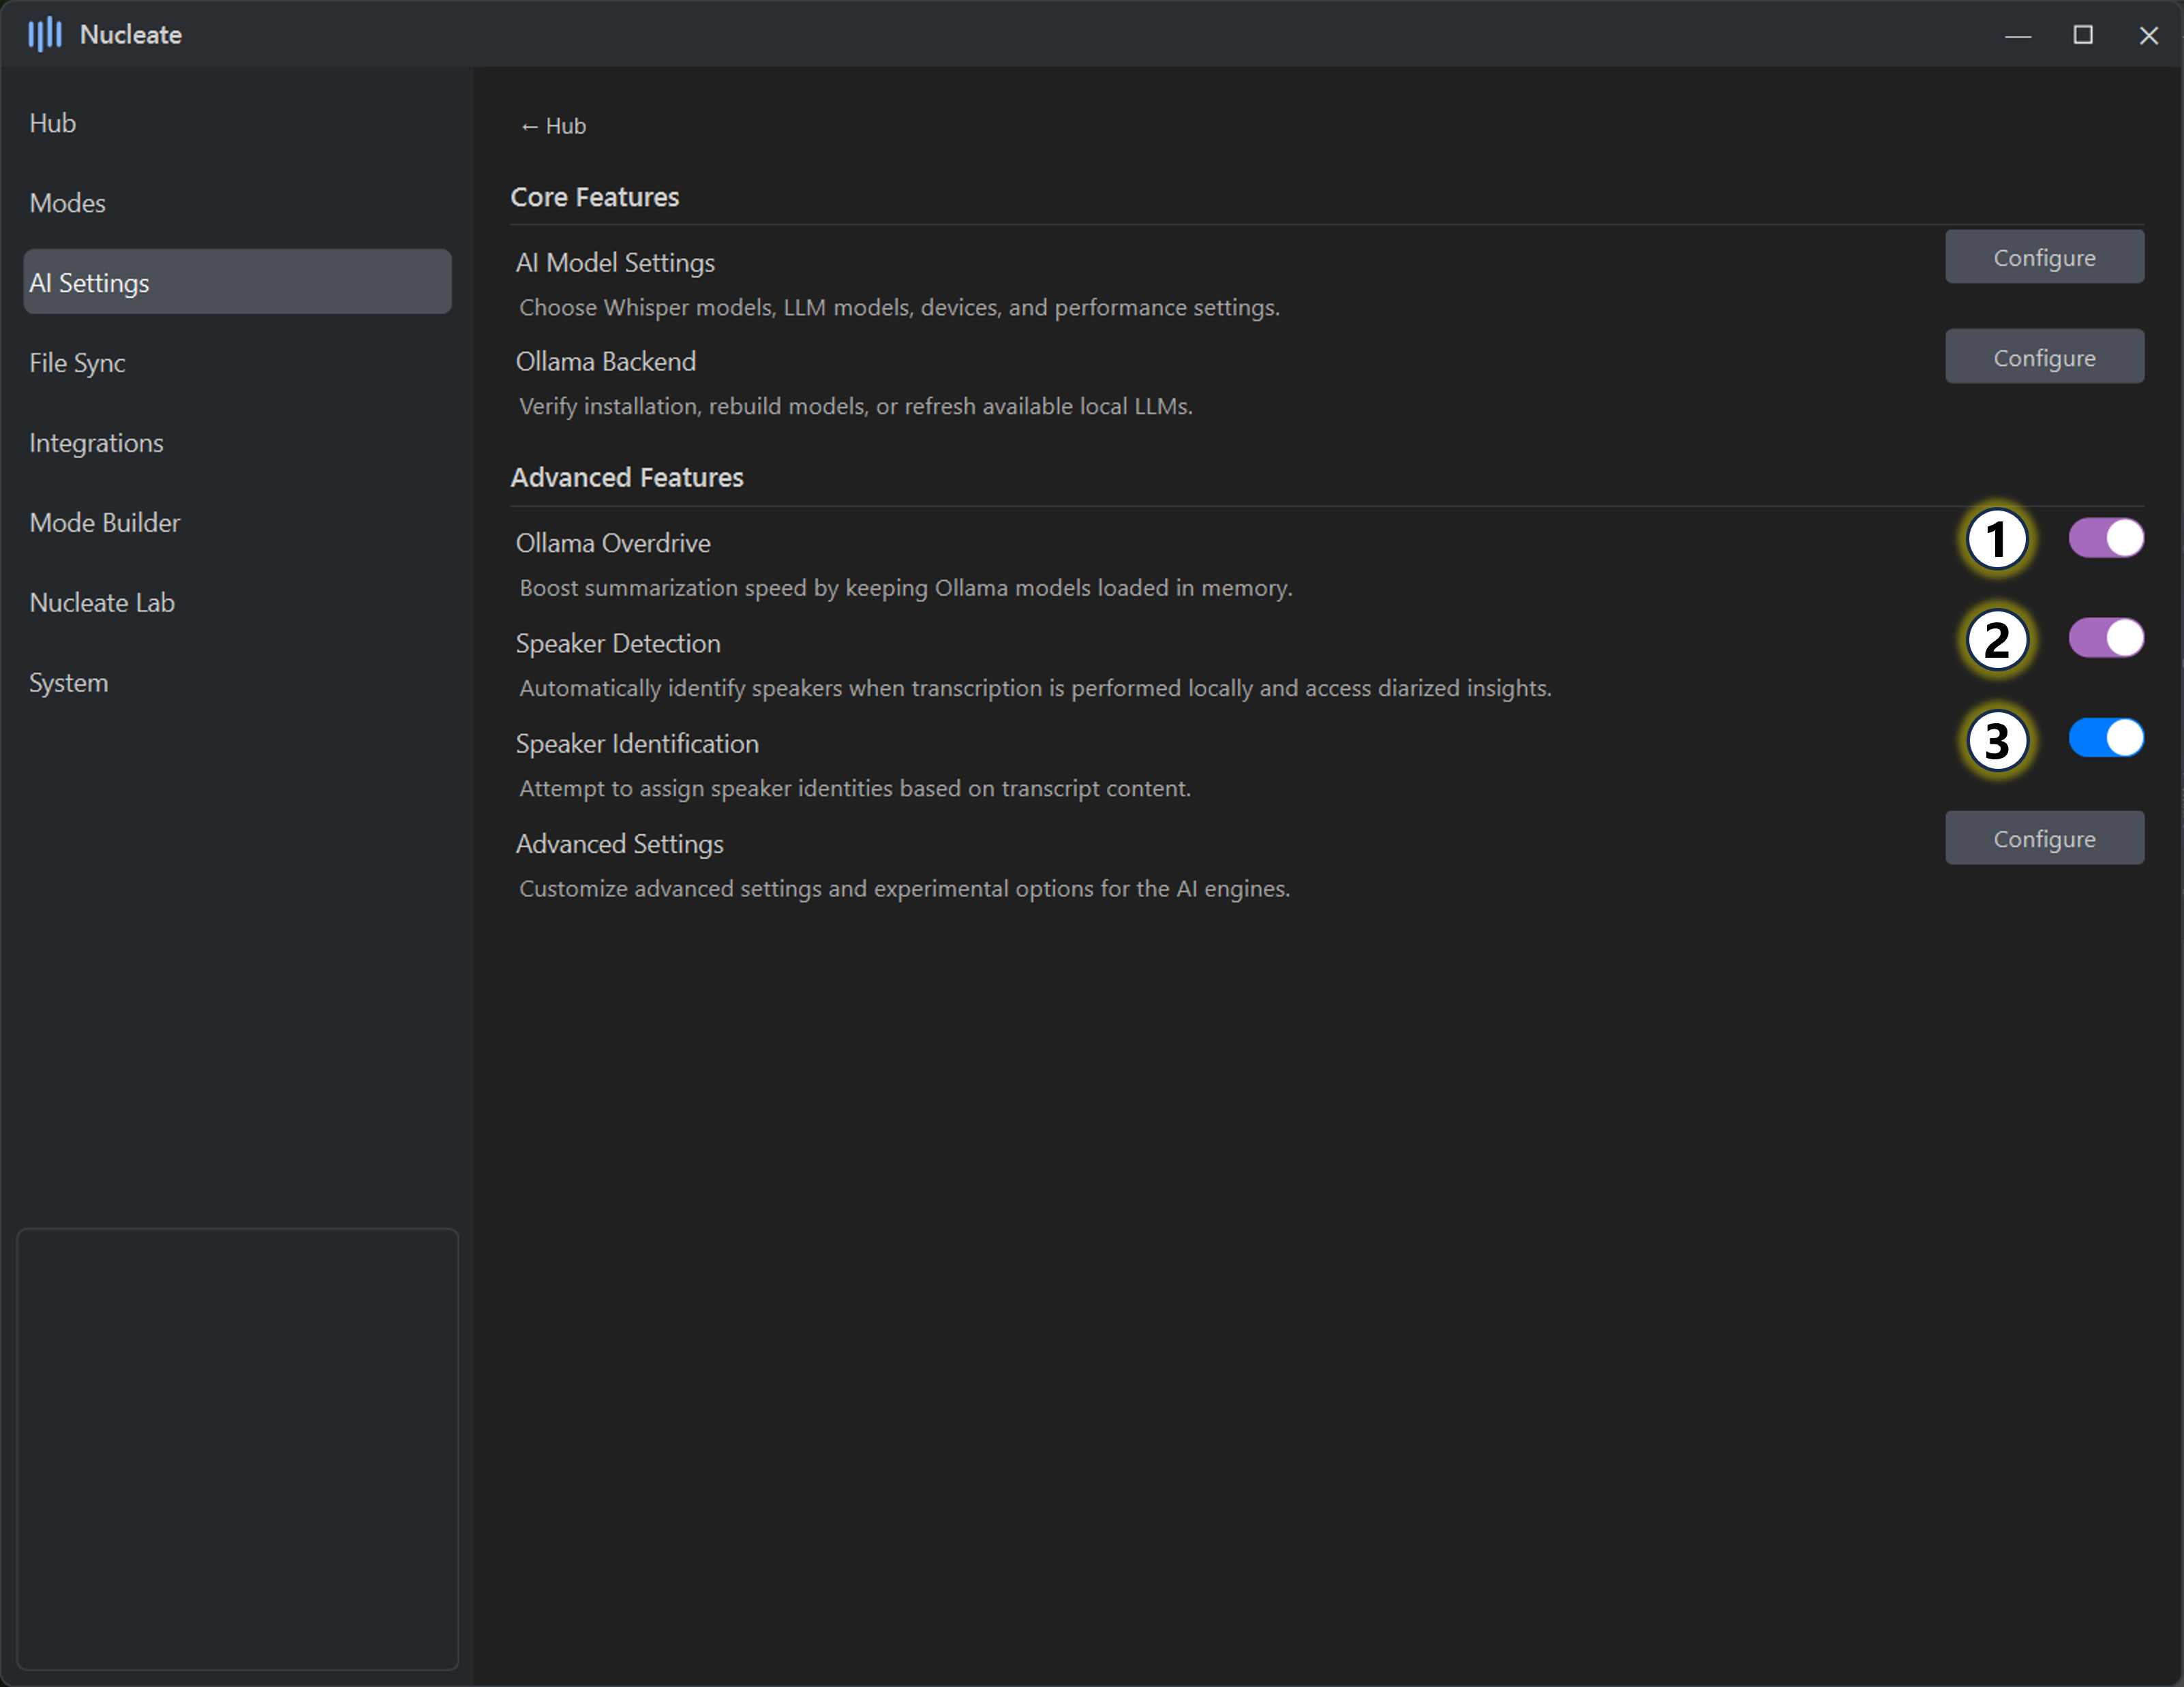Open the Modes sidebar item

(68, 203)
